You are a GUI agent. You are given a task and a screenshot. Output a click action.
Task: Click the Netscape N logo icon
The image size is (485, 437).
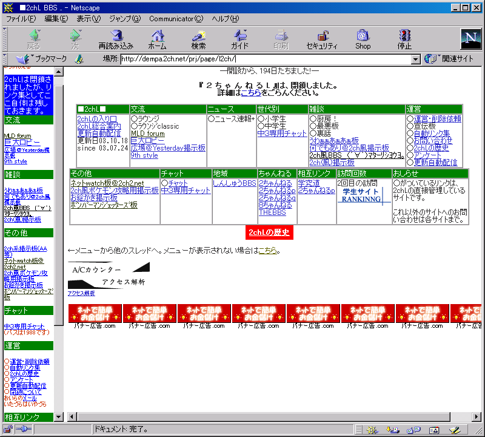point(471,39)
